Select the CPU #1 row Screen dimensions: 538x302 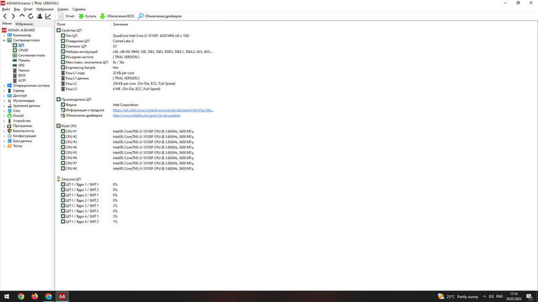[x=136, y=131]
